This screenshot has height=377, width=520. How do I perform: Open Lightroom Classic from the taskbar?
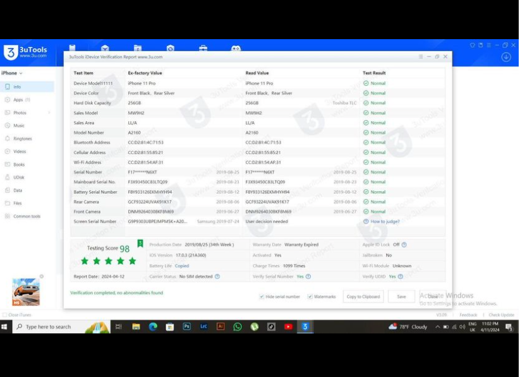click(x=203, y=326)
